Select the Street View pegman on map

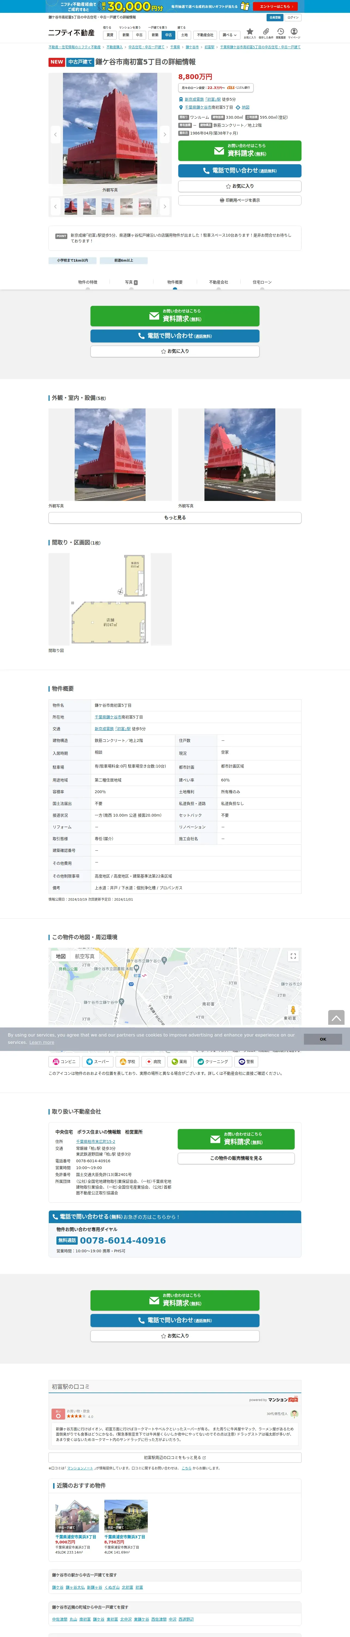click(x=293, y=1010)
